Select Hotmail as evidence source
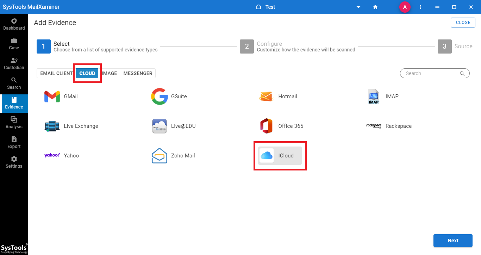 click(x=279, y=97)
